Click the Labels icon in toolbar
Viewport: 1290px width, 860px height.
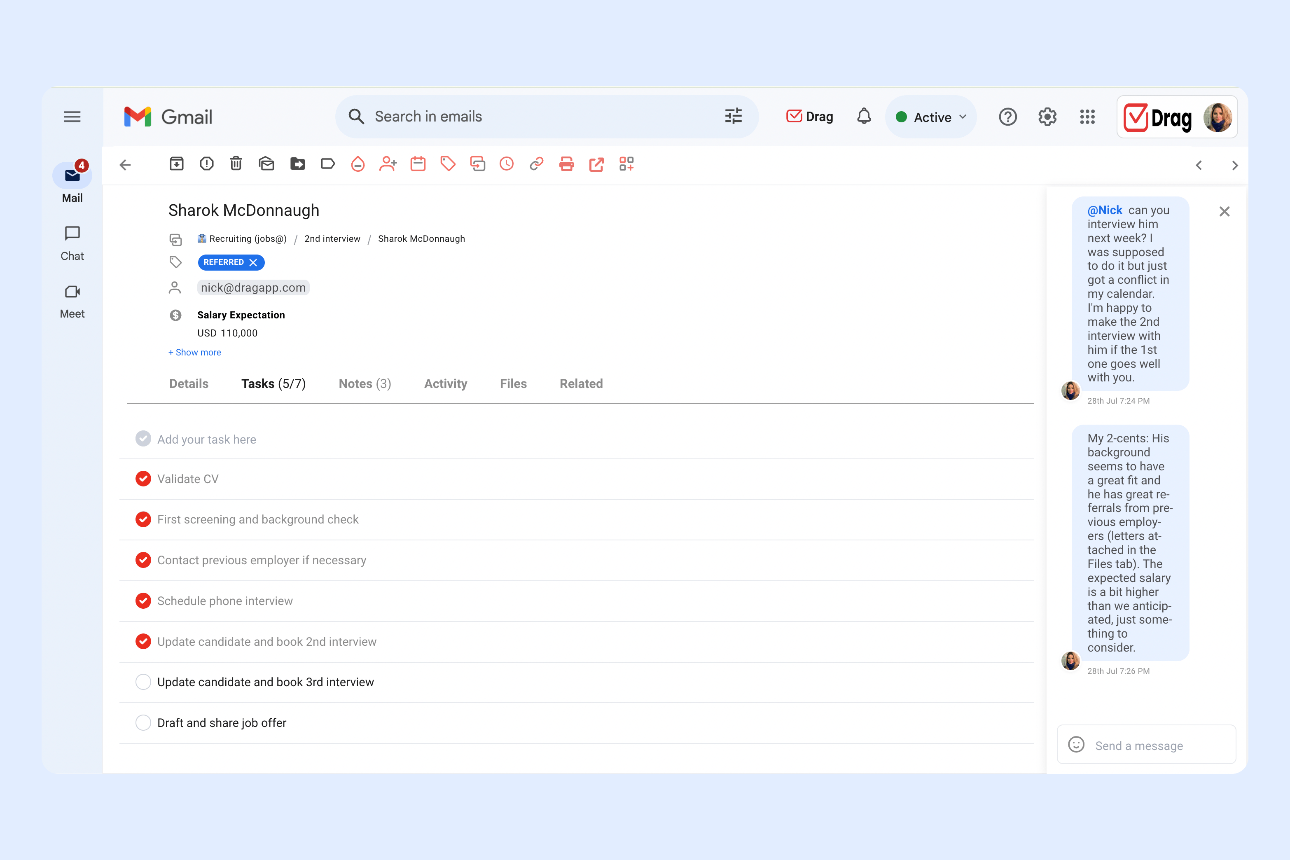tap(327, 164)
